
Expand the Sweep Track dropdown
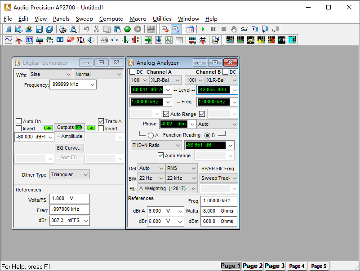(218, 178)
